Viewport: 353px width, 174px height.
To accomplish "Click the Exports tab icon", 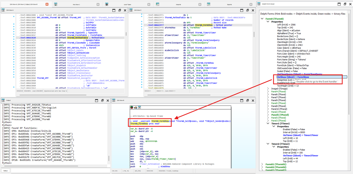I will pos(209,5).
